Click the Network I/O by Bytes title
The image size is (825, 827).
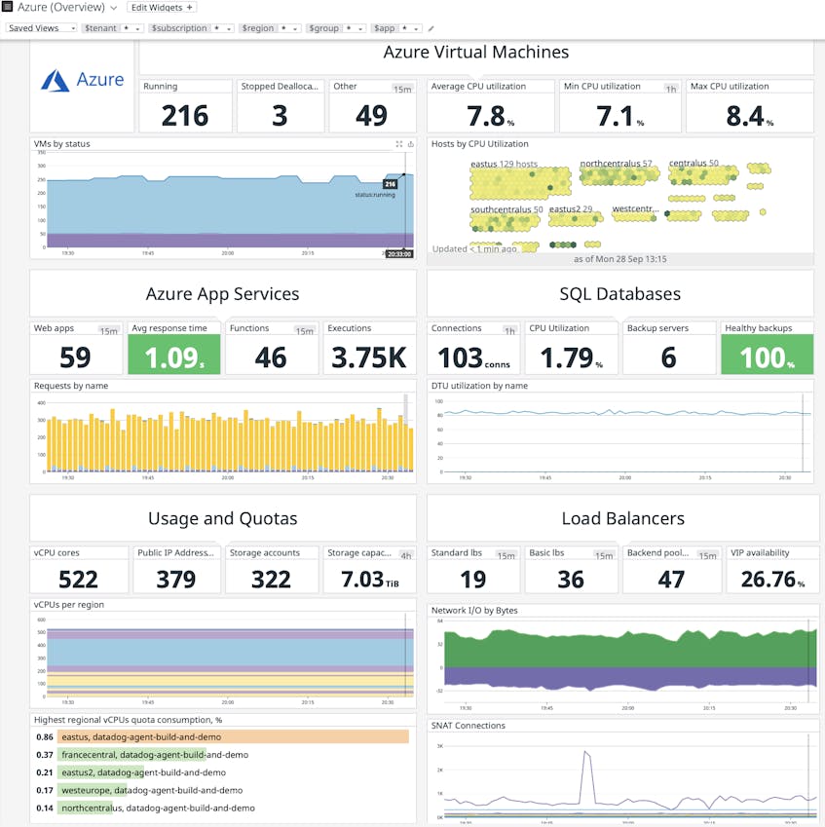[x=474, y=610]
